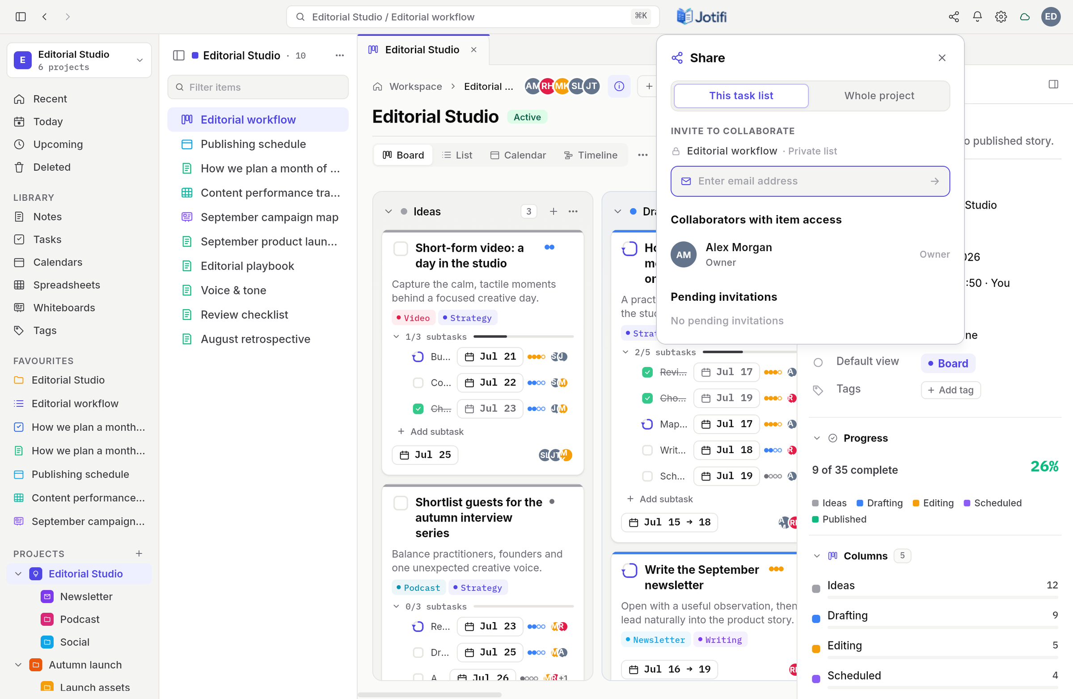Screen dimensions: 1073x699
Task: Close the Editorial Studio tab
Action: click(473, 50)
